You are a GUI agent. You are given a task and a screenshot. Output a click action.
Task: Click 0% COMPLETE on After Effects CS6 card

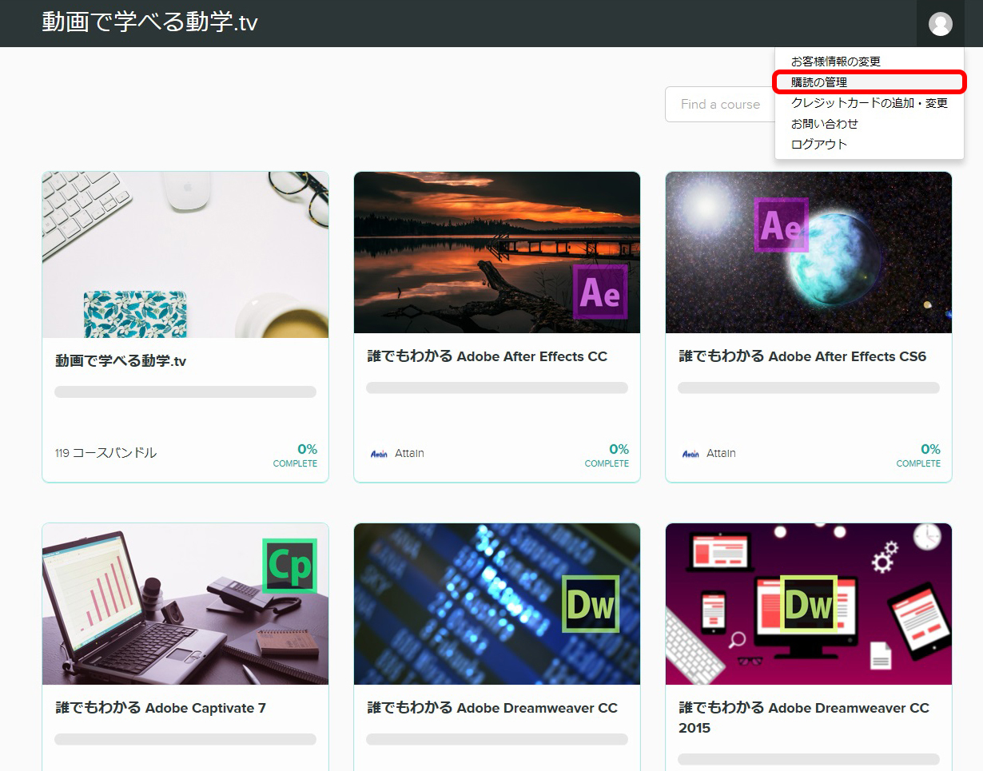[918, 455]
